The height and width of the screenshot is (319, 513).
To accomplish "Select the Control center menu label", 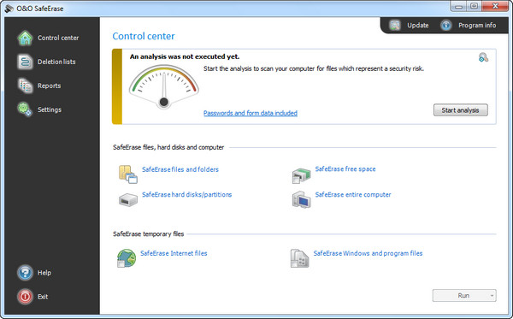I will [58, 38].
